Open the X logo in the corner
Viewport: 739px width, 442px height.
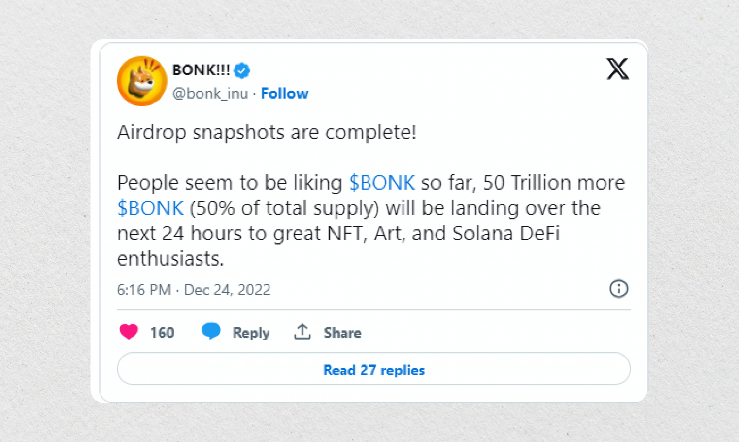click(x=617, y=69)
